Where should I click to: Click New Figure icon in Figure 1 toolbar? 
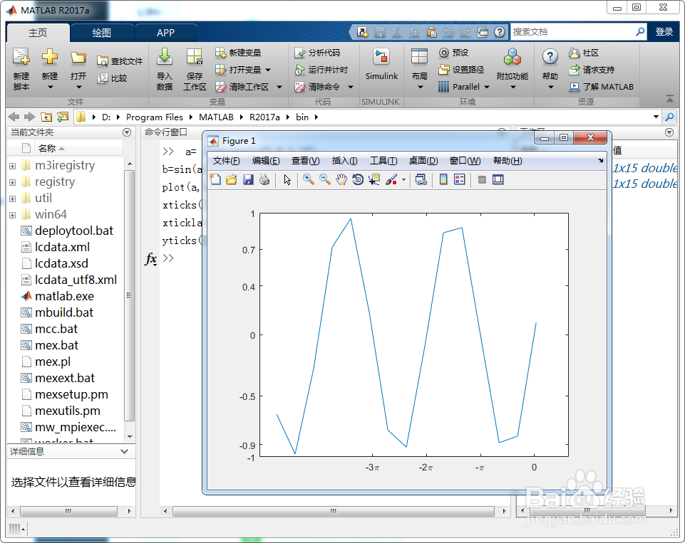215,179
